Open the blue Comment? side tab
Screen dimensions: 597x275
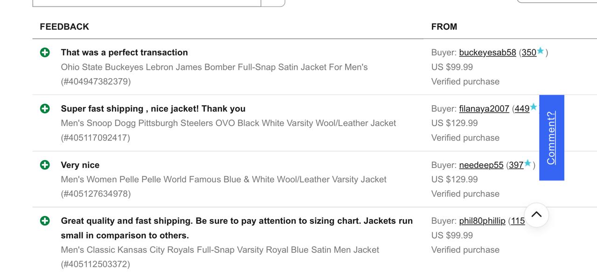click(x=551, y=138)
